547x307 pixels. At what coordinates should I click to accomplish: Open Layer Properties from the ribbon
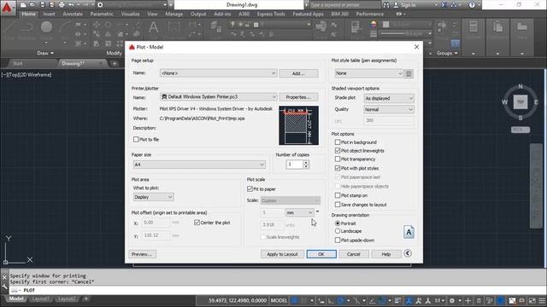[216, 28]
